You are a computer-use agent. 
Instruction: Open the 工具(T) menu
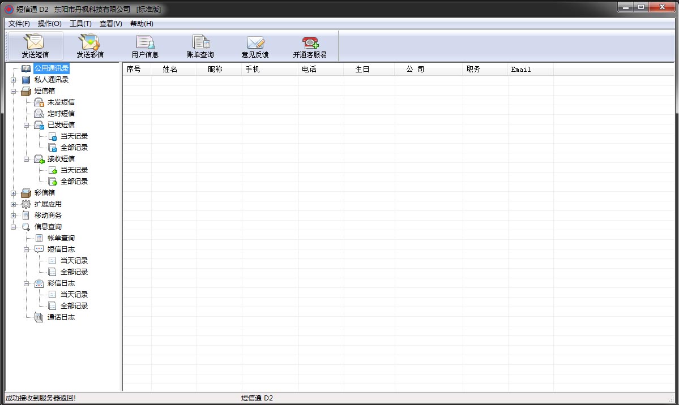pyautogui.click(x=80, y=24)
